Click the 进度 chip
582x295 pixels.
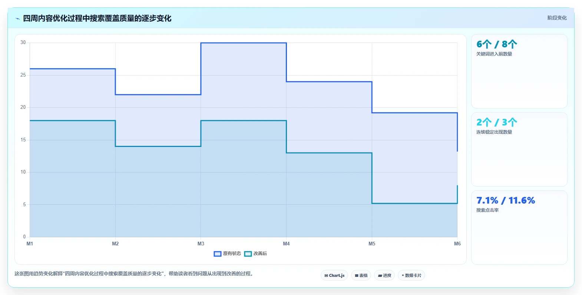click(384, 275)
